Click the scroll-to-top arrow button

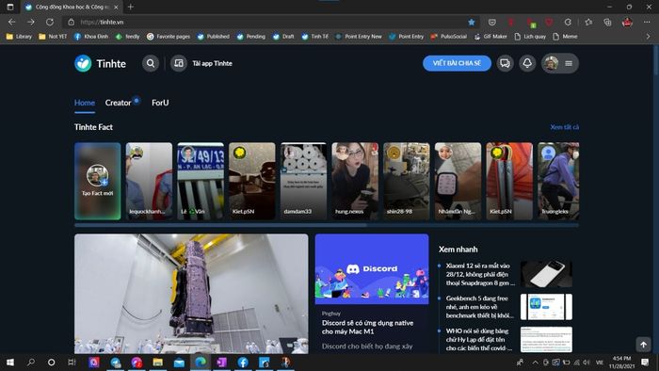(643, 345)
